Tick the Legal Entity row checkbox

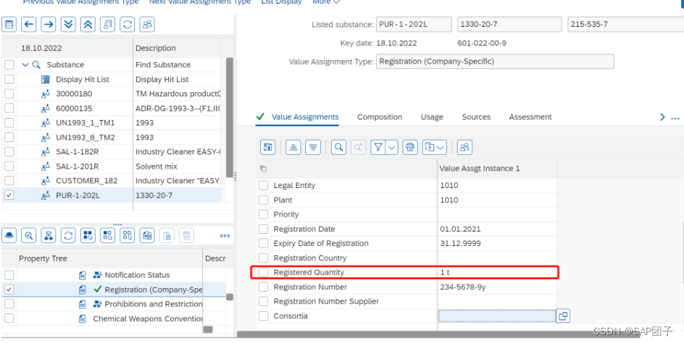tap(264, 185)
